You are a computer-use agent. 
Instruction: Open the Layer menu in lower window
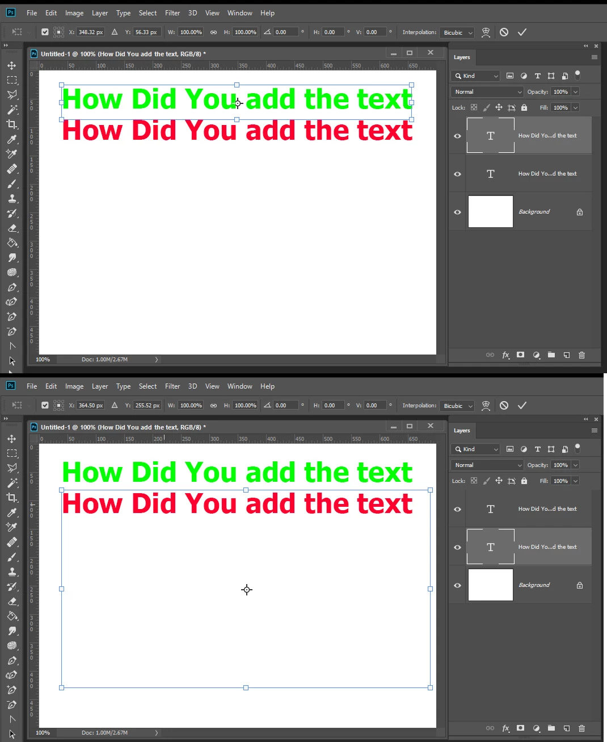(x=100, y=386)
